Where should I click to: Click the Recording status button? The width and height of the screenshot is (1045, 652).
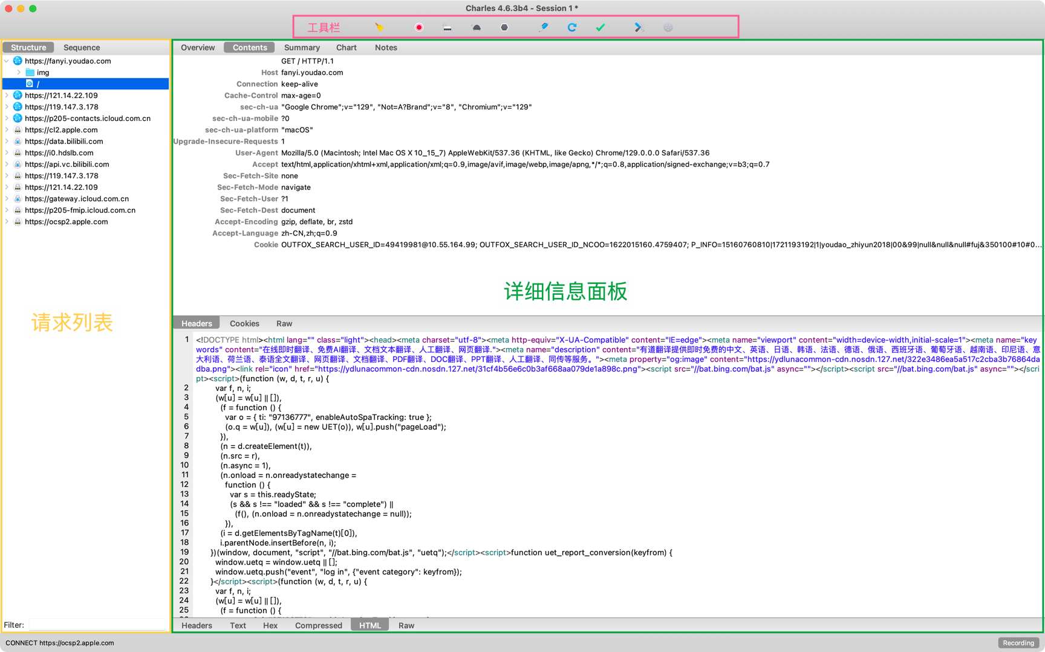[1018, 643]
